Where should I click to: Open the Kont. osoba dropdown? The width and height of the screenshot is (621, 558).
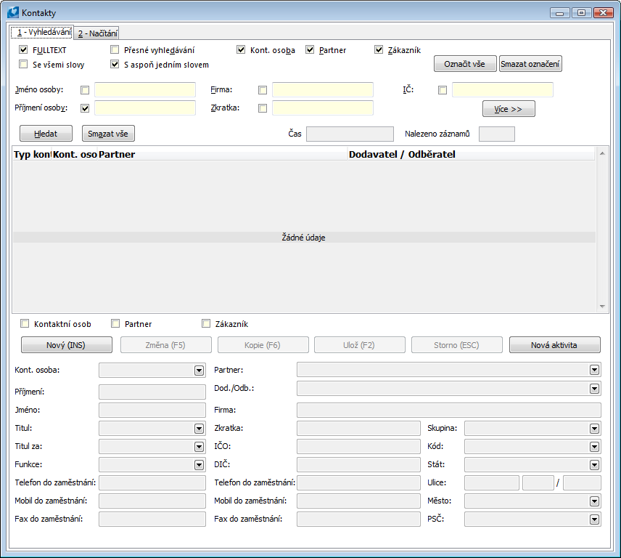(199, 371)
